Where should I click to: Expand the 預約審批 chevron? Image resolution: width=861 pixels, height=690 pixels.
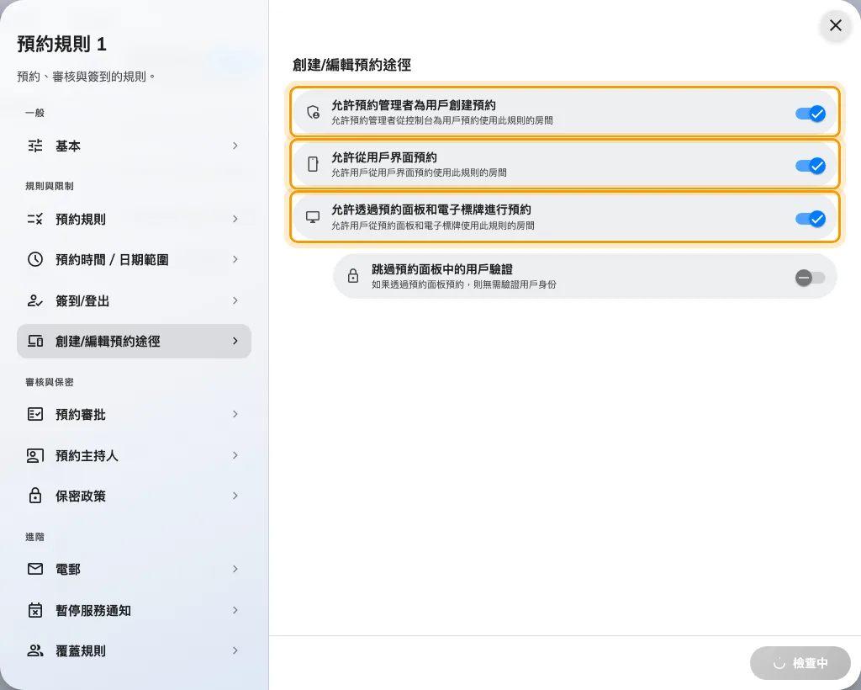(235, 414)
